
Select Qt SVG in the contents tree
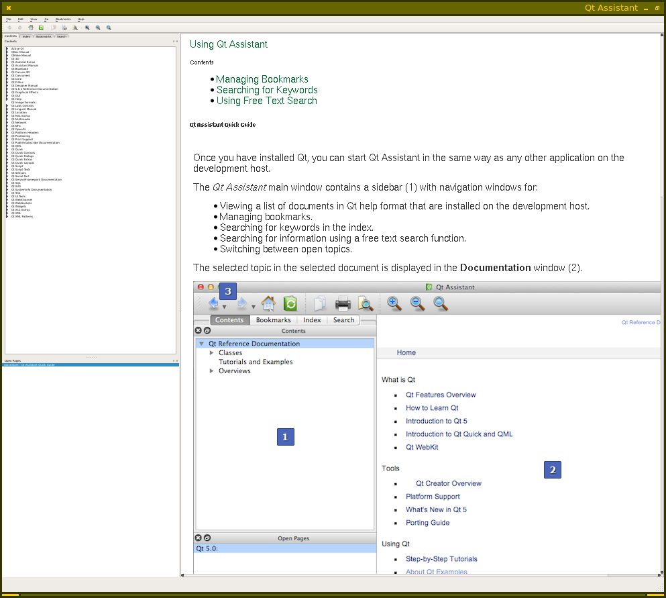16,187
